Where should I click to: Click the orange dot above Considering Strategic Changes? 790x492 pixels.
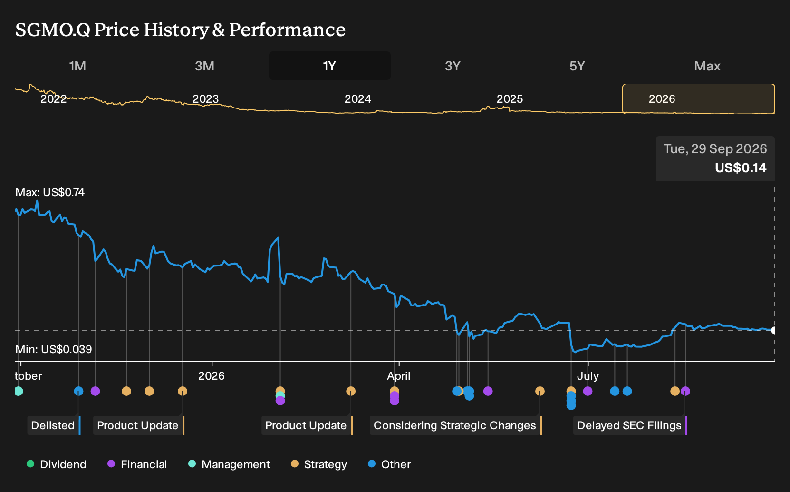pyautogui.click(x=540, y=391)
